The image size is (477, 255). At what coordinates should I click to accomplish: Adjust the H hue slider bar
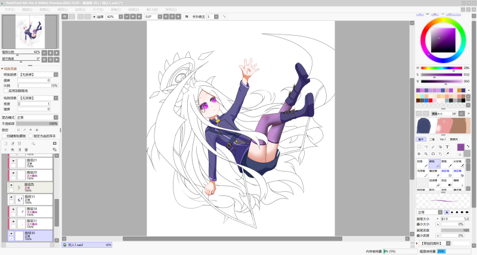coord(441,68)
